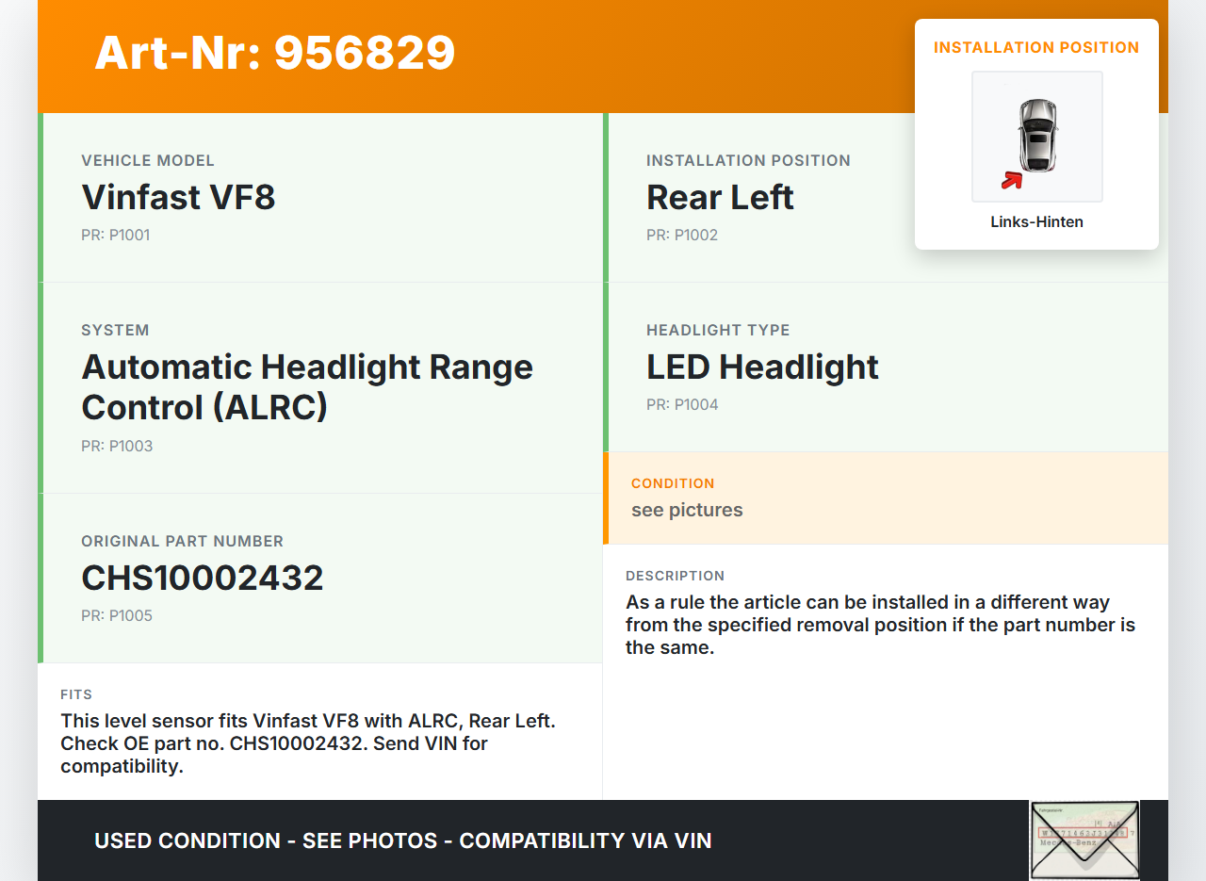Select the Art-Nr: 956829 header title

275,53
